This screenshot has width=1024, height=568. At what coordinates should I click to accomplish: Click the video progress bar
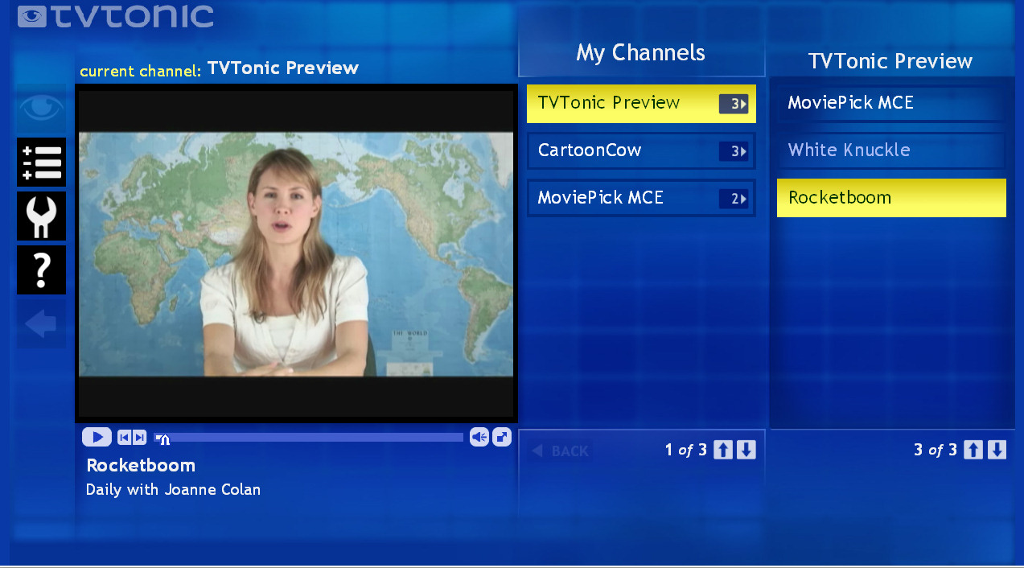point(309,438)
